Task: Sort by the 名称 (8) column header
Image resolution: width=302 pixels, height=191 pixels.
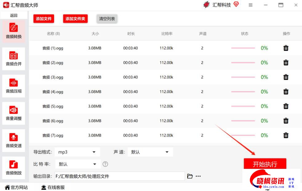Action: pos(53,34)
